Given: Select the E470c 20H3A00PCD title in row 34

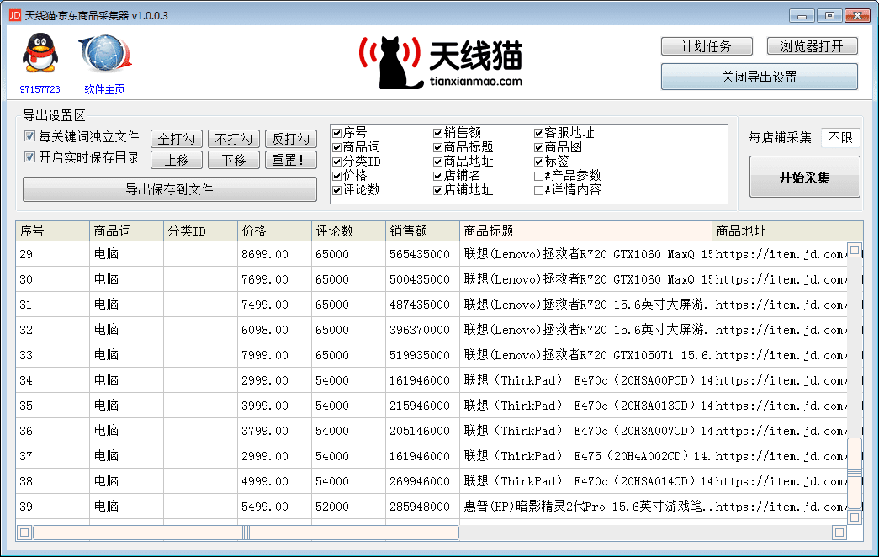Looking at the screenshot, I should [x=585, y=380].
